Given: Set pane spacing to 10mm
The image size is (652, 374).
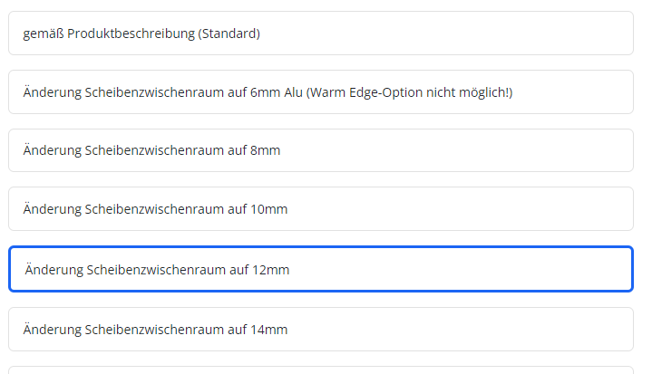Looking at the screenshot, I should pos(320,209).
